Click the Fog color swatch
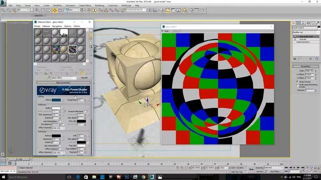 tap(81, 145)
